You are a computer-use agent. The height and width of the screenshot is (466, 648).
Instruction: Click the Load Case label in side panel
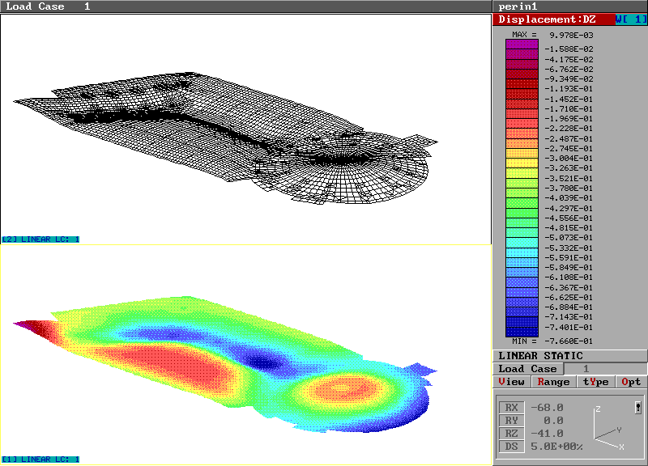[527, 369]
